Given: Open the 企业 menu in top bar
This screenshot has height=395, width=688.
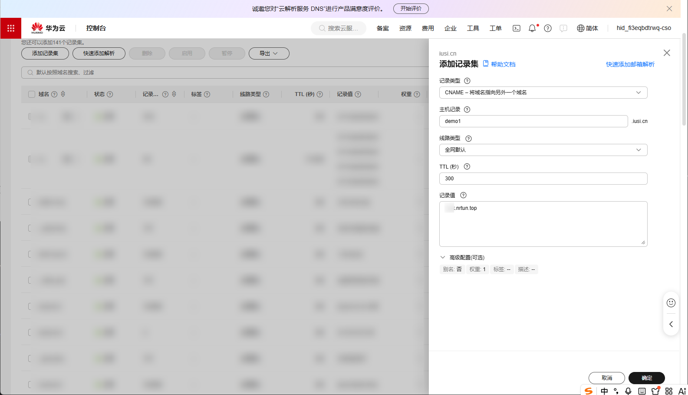Looking at the screenshot, I should [x=450, y=28].
